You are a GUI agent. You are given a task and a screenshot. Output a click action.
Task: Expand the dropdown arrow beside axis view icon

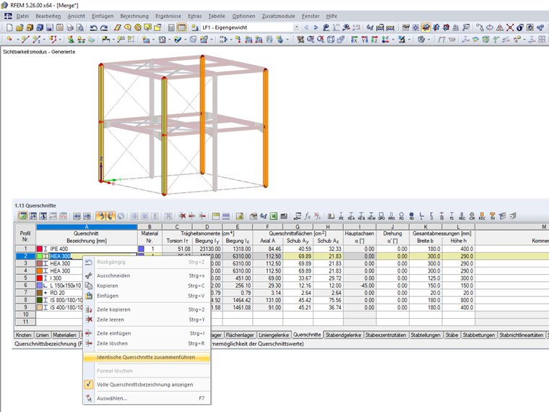393,39
